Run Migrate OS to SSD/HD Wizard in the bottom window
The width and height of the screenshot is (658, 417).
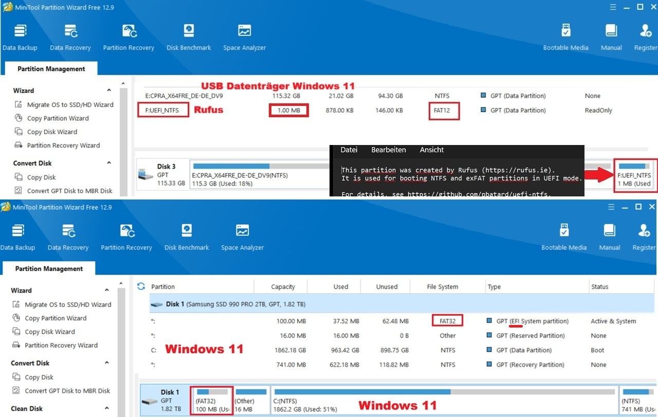pos(62,304)
